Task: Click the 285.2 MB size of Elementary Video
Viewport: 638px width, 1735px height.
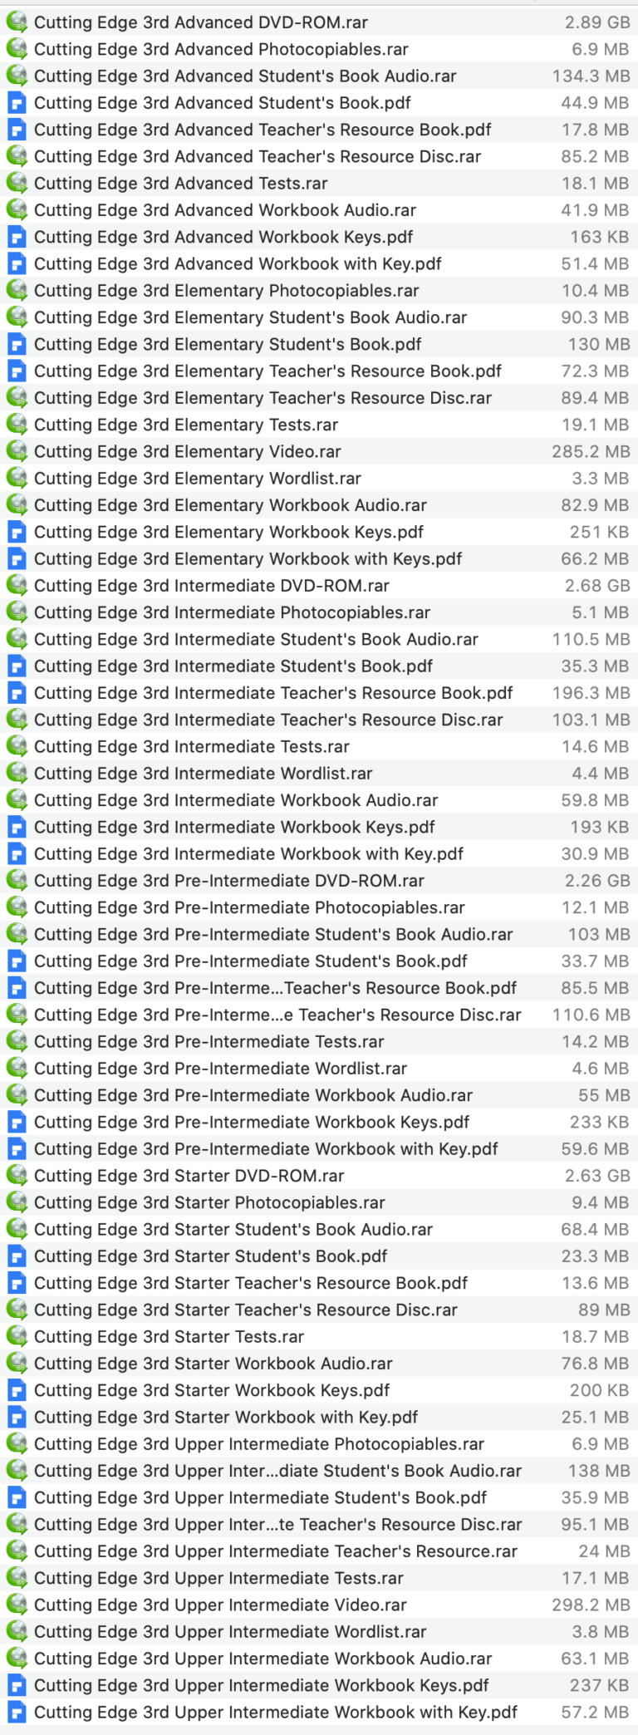Action: click(591, 451)
